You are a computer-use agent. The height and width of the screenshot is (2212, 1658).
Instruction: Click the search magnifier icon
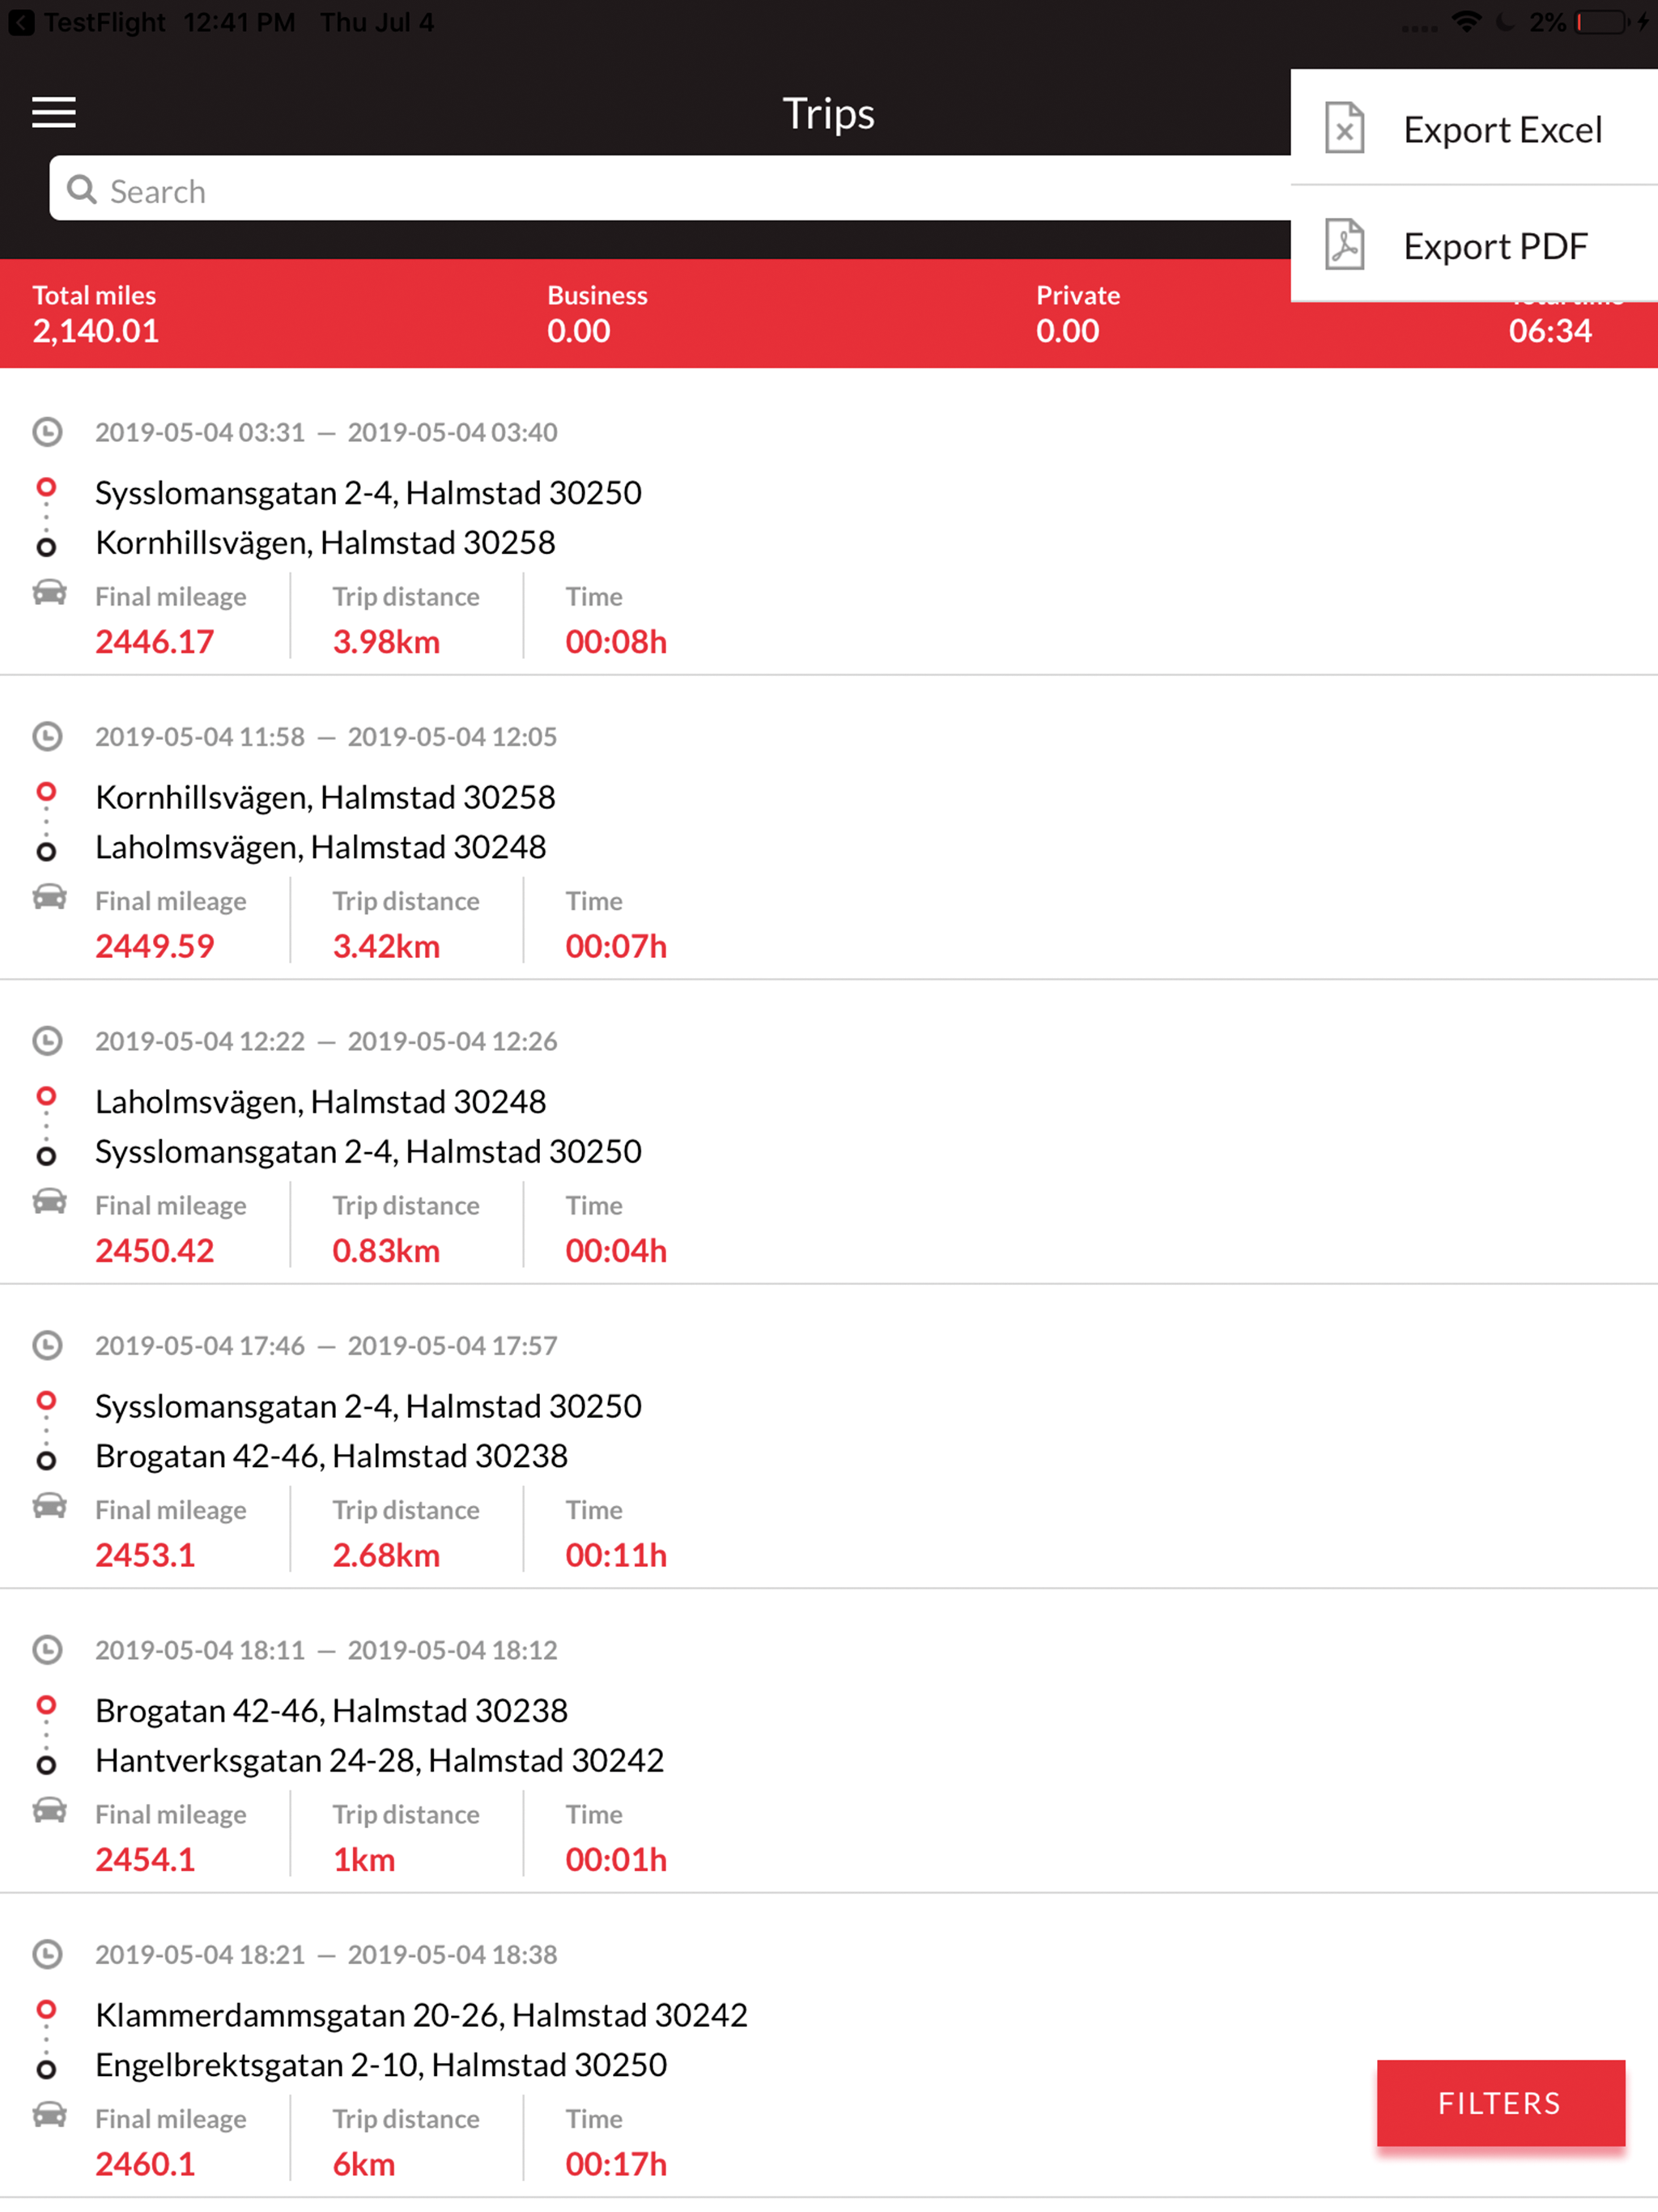(82, 190)
